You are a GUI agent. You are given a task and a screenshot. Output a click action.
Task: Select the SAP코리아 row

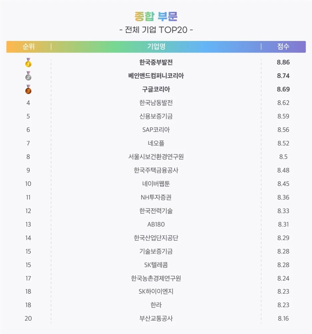pos(156,130)
